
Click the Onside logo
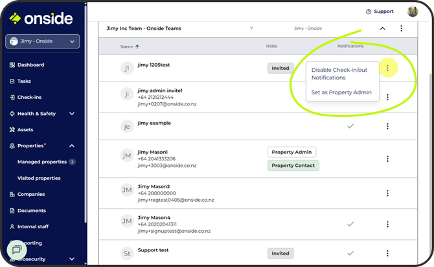[41, 19]
